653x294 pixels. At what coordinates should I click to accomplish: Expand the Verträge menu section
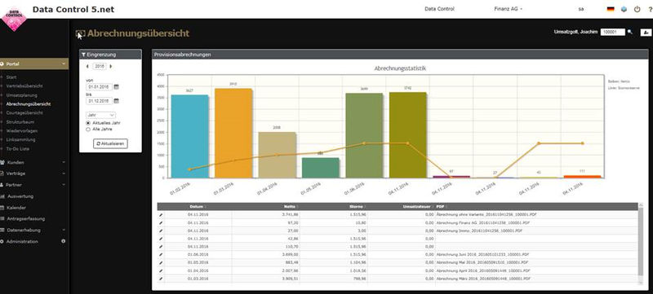(x=33, y=173)
